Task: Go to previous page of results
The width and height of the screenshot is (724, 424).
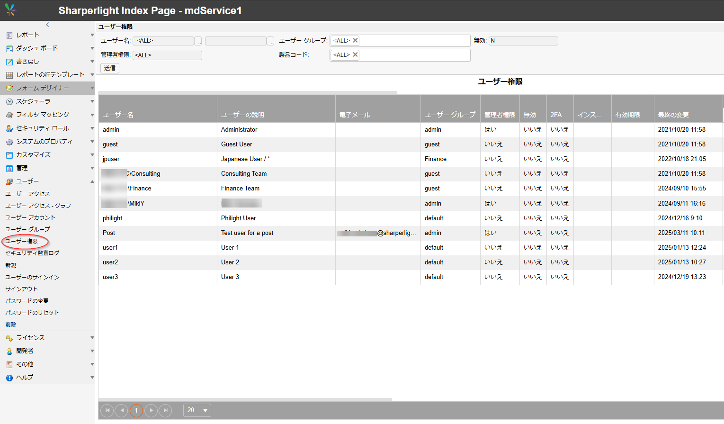Action: (x=122, y=410)
